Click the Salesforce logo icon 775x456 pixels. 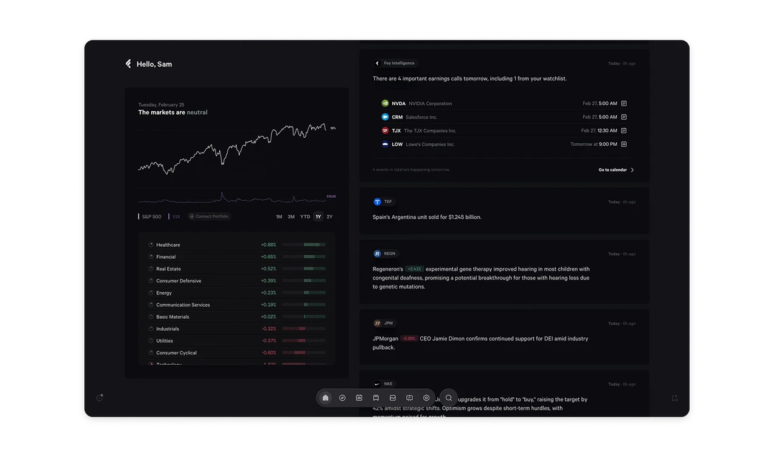(x=385, y=117)
